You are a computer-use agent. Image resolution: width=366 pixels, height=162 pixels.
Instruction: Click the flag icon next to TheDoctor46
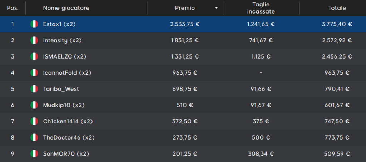click(34, 137)
